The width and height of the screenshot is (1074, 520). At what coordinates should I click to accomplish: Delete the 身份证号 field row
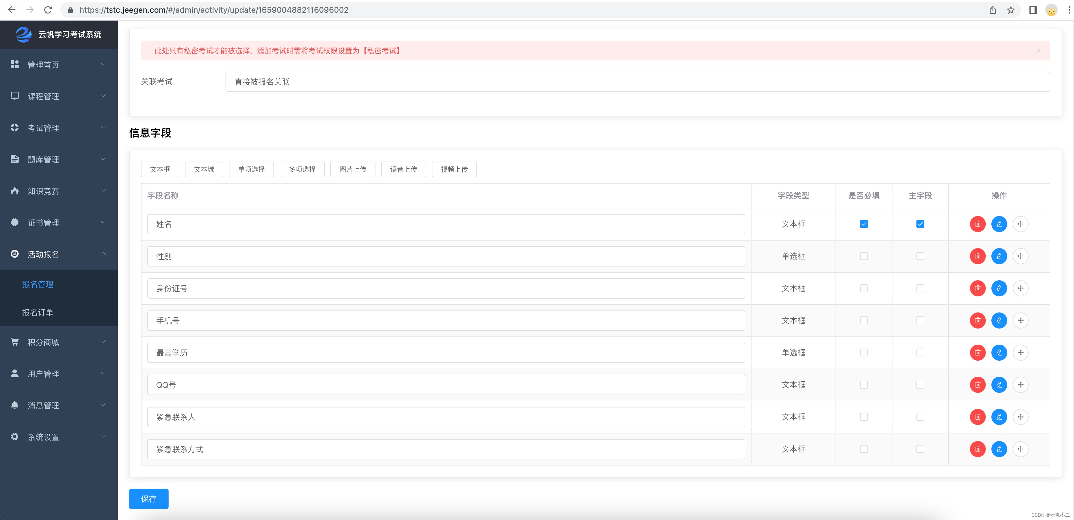(977, 288)
